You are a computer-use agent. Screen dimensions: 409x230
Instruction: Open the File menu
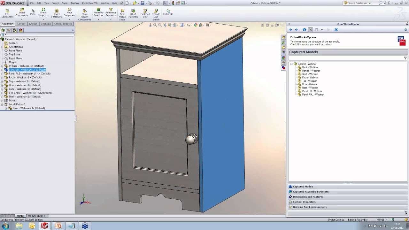[32, 3]
